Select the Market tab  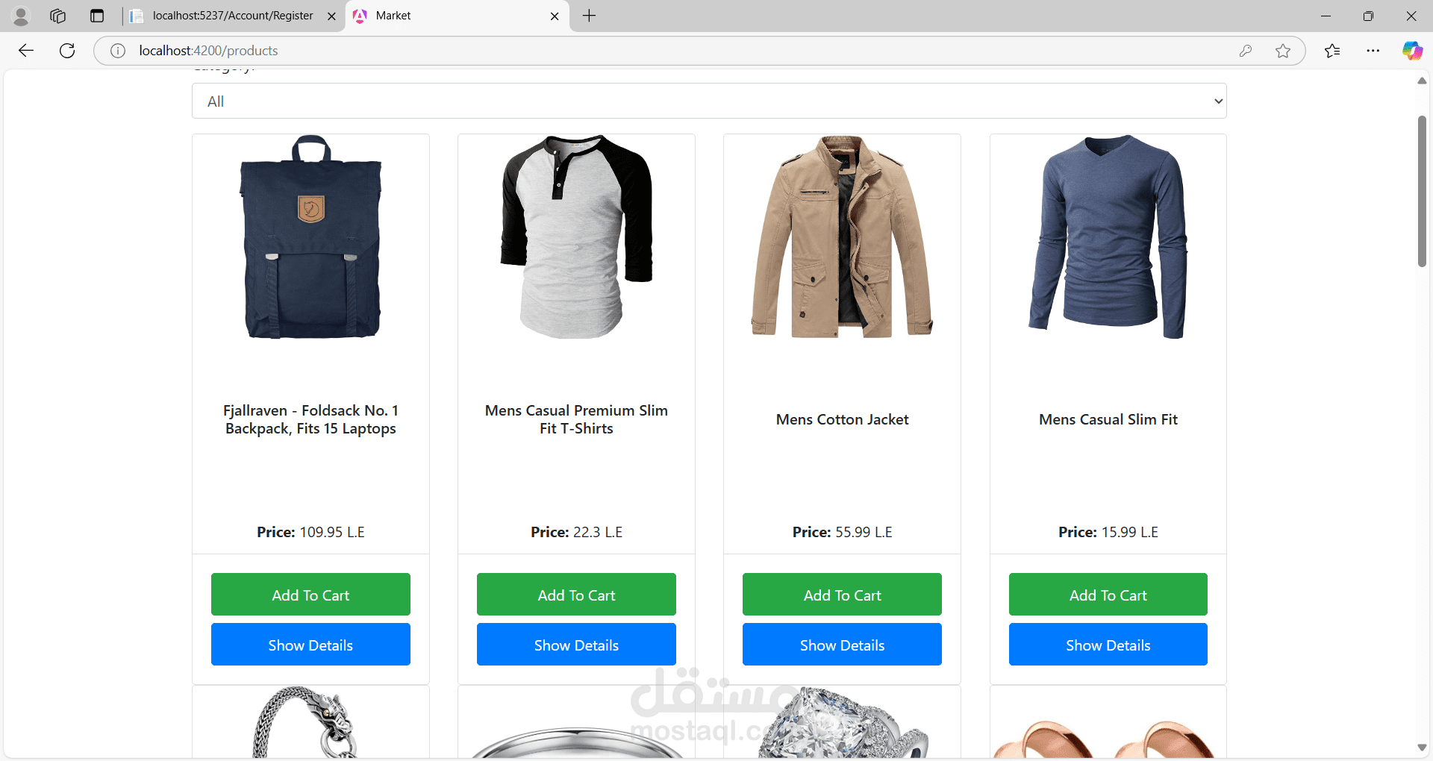click(457, 16)
